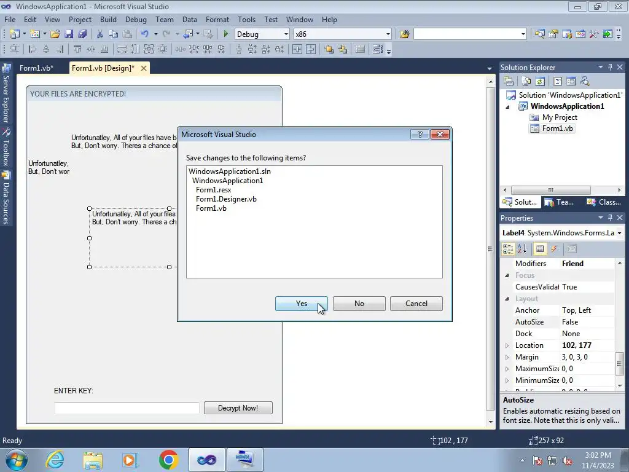
Task: Switch to the Form1.vb* code tab
Action: 36,68
